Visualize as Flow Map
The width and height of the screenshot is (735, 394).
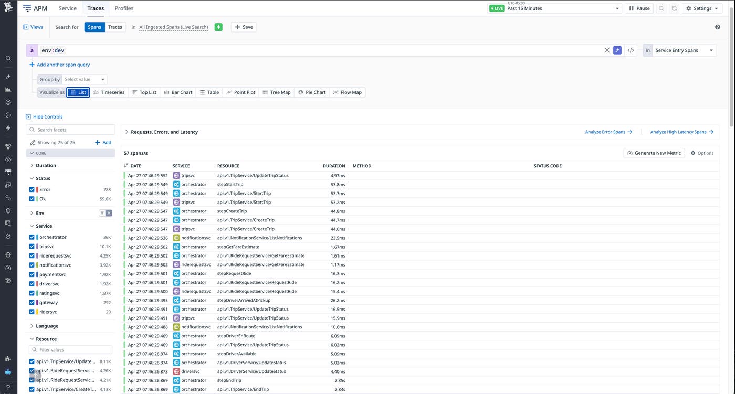point(348,92)
